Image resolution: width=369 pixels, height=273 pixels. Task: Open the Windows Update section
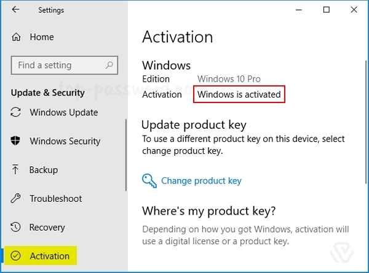pyautogui.click(x=63, y=113)
